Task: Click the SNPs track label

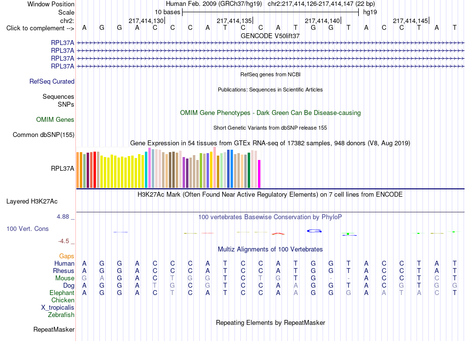Action: (x=66, y=104)
